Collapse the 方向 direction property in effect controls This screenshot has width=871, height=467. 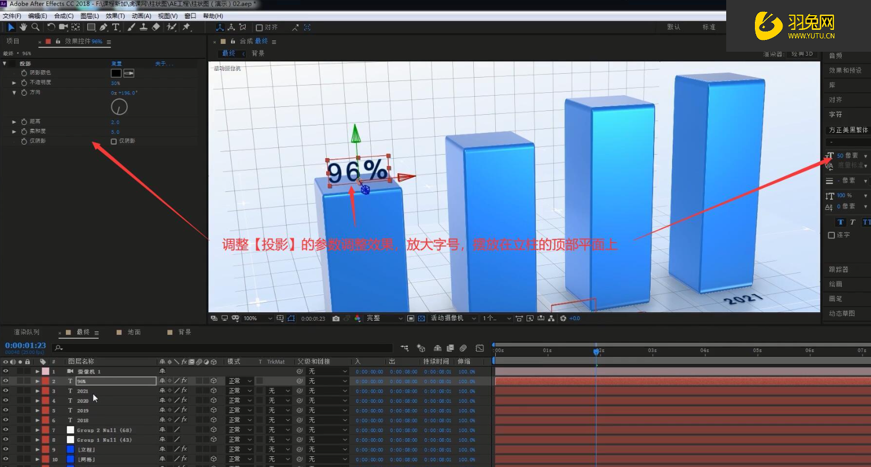point(15,92)
